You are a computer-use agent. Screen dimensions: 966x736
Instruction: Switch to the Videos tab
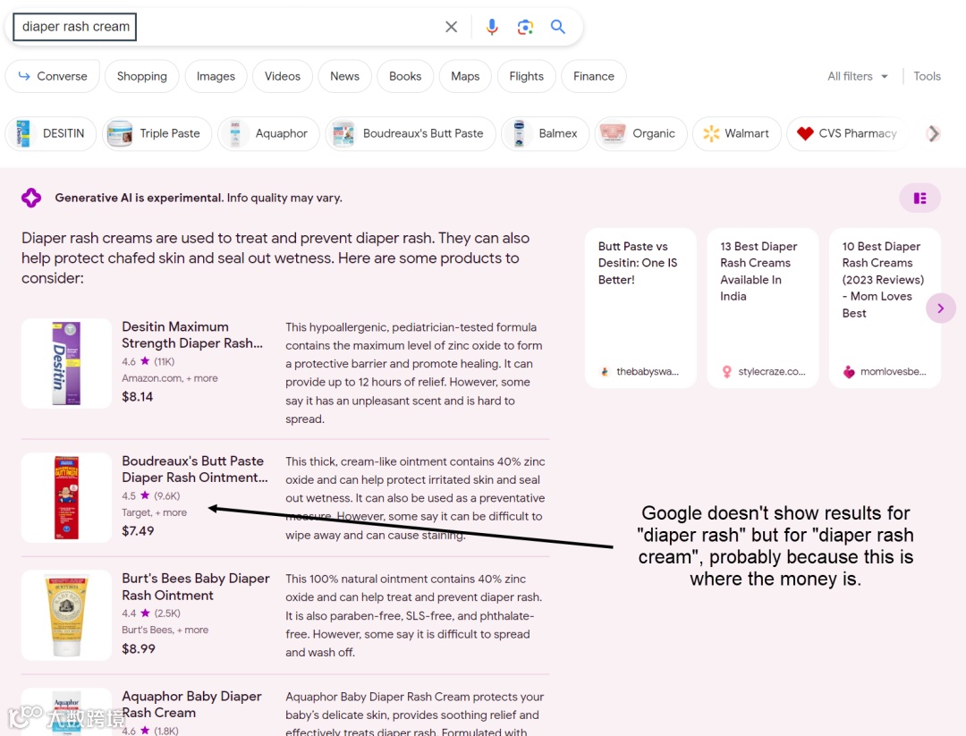tap(282, 76)
